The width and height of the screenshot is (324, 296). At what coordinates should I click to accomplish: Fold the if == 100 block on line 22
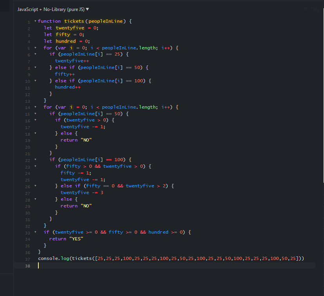pos(35,160)
